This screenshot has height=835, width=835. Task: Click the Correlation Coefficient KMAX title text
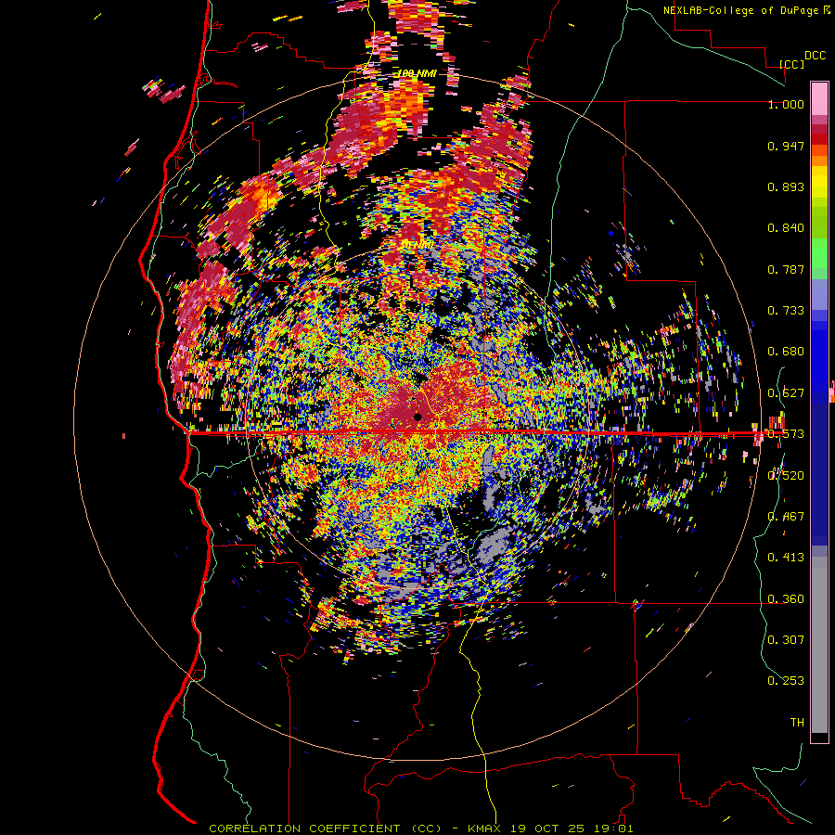tap(421, 829)
